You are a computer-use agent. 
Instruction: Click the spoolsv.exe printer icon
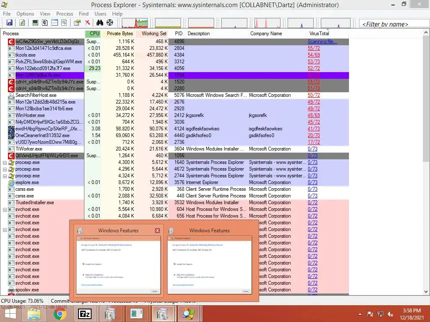coord(11,290)
